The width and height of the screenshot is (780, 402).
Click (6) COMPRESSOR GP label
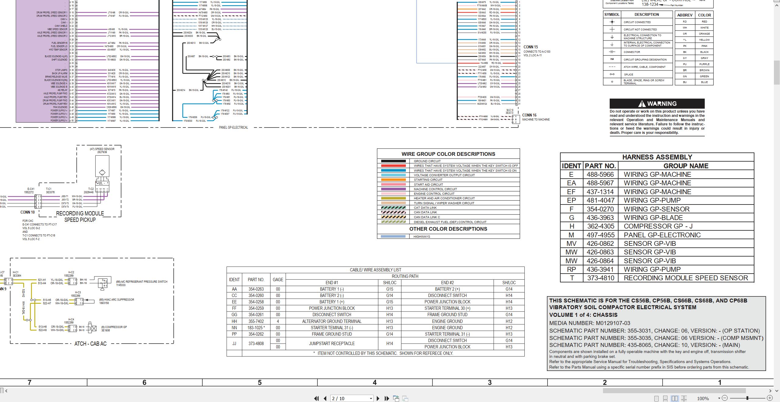(114, 327)
